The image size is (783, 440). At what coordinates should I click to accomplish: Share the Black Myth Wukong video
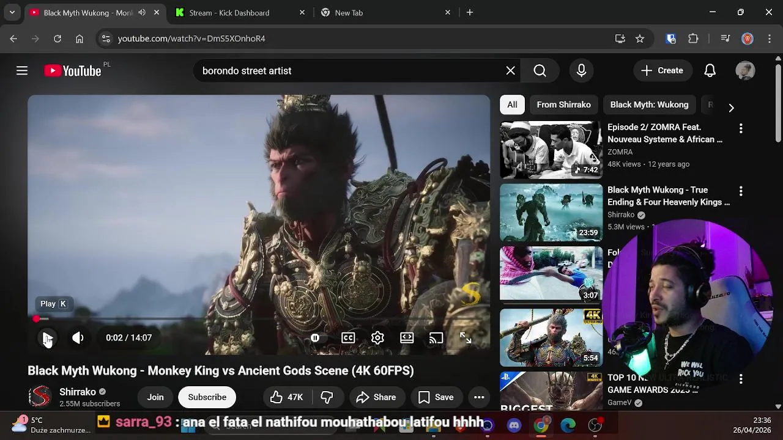point(376,397)
